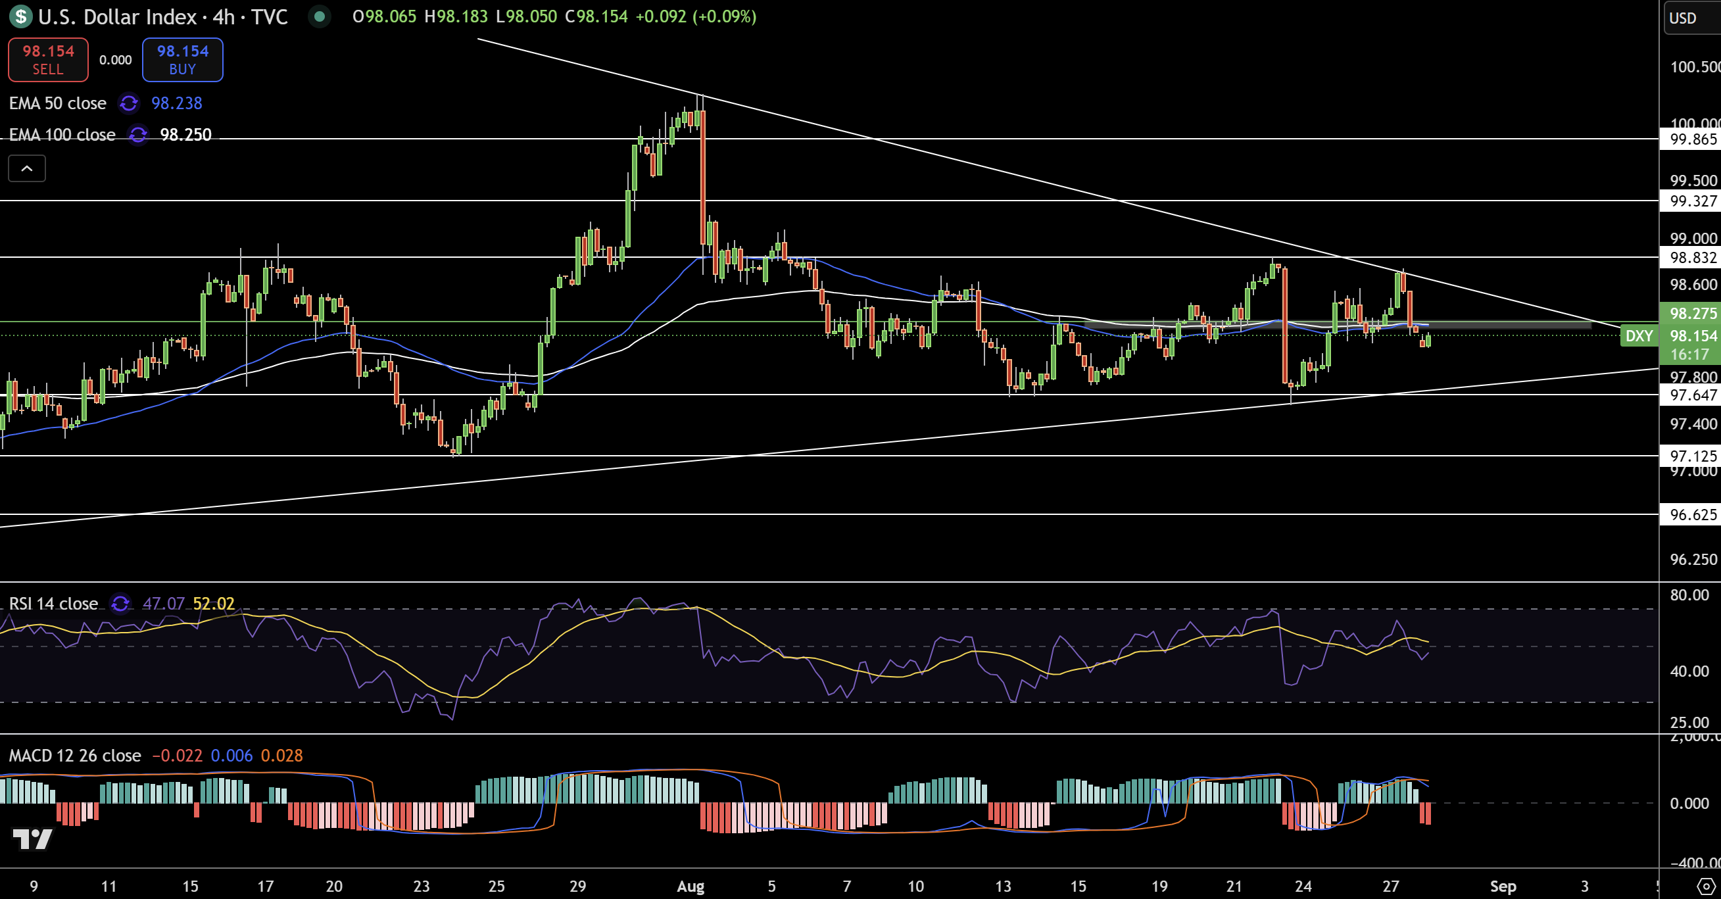Click the Aug label on time axis
The image size is (1721, 899).
coord(690,887)
